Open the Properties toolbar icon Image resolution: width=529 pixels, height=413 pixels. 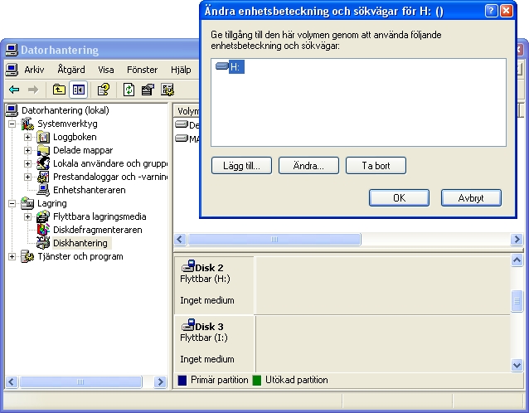click(x=148, y=90)
